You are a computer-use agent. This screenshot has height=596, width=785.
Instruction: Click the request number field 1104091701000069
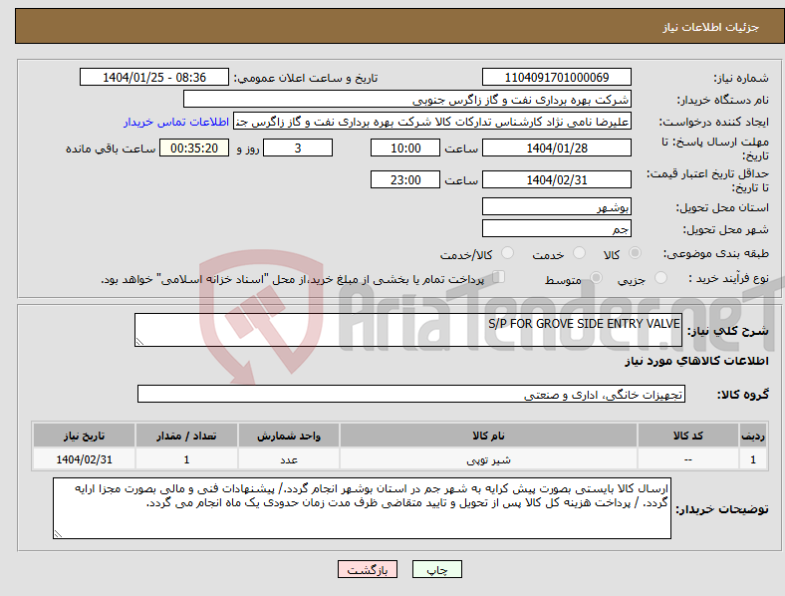click(x=556, y=78)
